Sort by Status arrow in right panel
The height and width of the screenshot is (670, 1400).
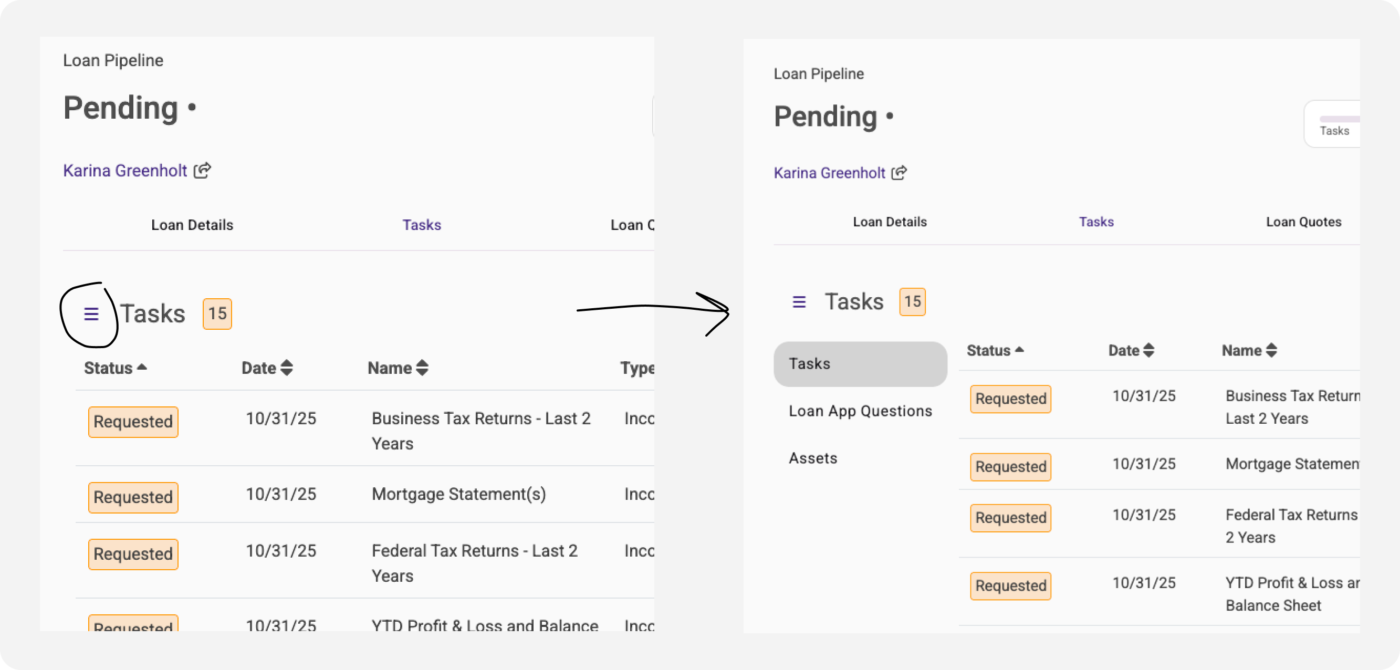[x=1019, y=350]
